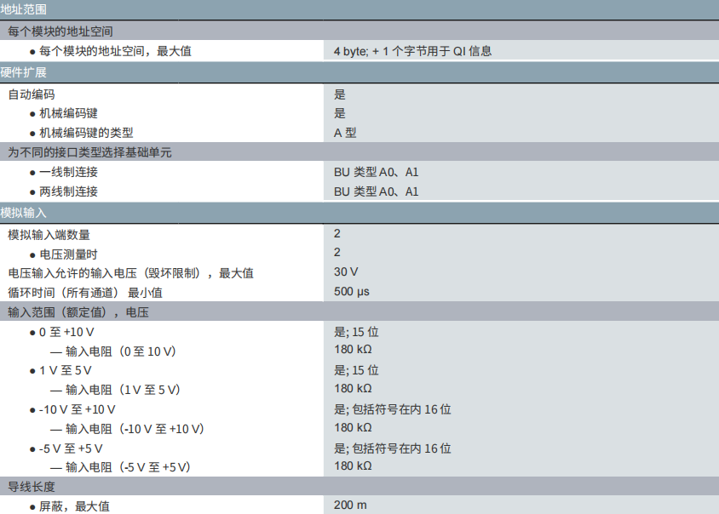Click the 模拟输入 section header

click(x=24, y=212)
